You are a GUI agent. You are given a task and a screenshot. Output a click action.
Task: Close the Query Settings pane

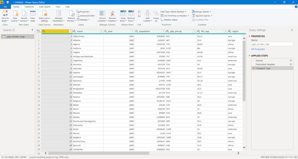(x=292, y=30)
